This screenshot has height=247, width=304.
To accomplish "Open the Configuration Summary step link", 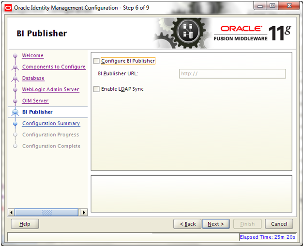I will coord(51,123).
